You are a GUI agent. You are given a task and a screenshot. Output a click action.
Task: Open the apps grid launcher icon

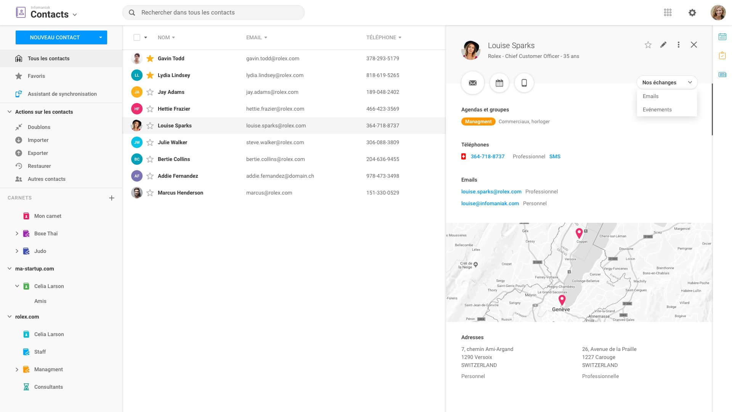[x=668, y=13]
